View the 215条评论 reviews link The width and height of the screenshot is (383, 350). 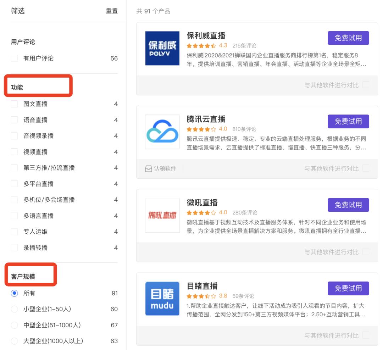tap(244, 46)
